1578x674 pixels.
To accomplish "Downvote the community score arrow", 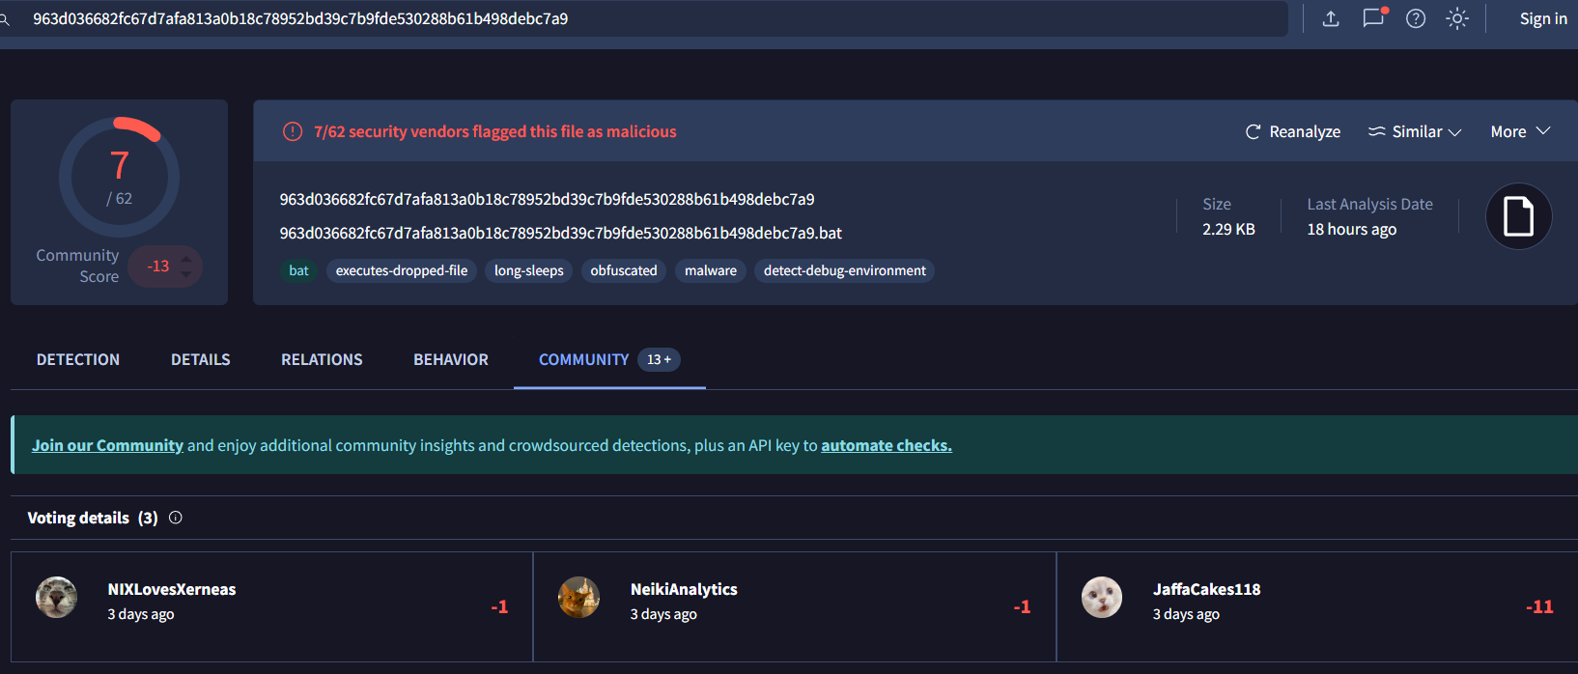I will [x=186, y=275].
